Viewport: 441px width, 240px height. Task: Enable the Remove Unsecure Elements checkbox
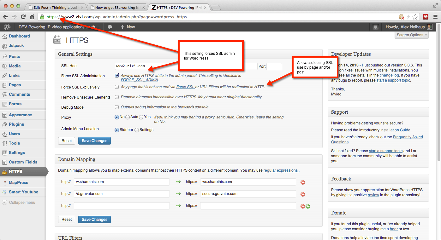(117, 97)
